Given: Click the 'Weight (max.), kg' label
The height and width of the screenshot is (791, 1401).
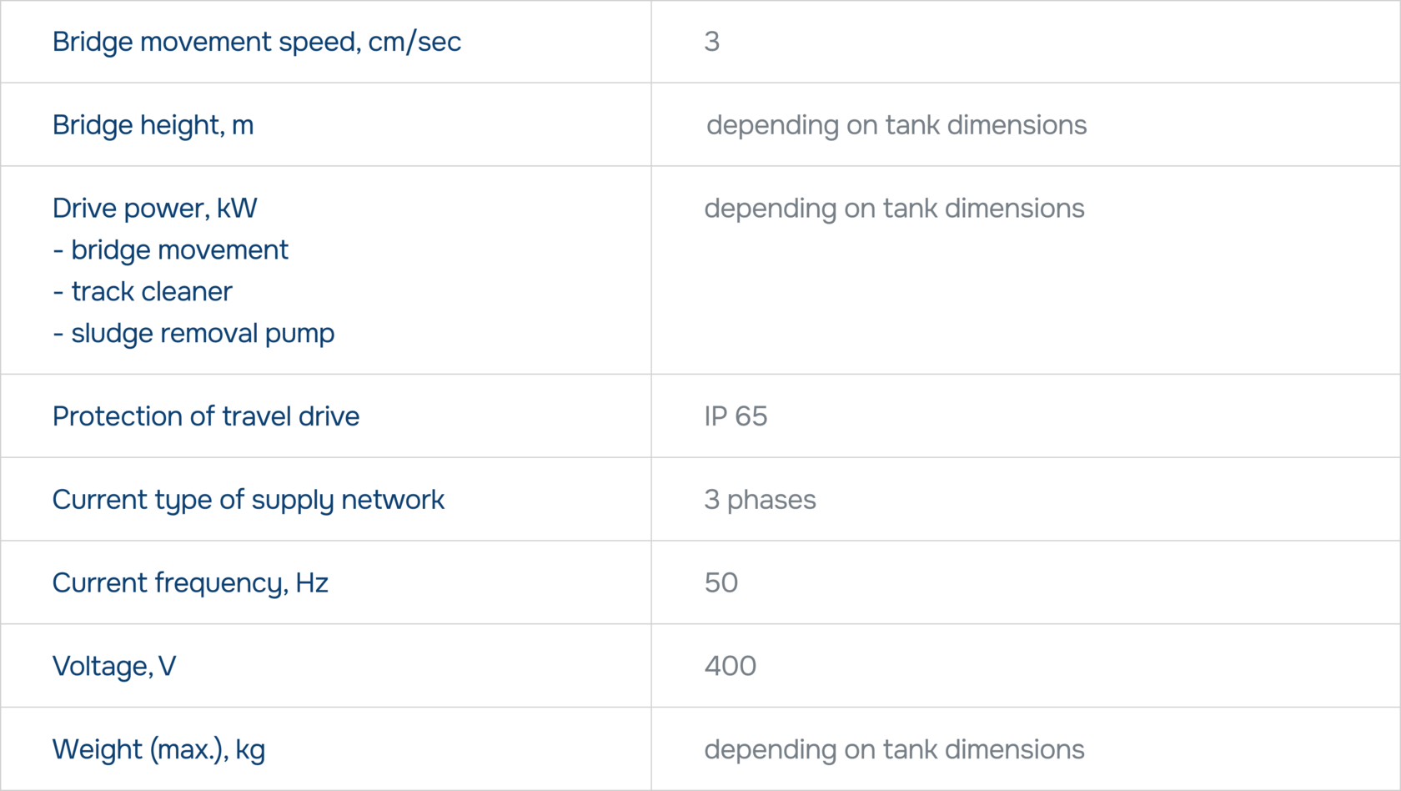Looking at the screenshot, I should tap(158, 750).
